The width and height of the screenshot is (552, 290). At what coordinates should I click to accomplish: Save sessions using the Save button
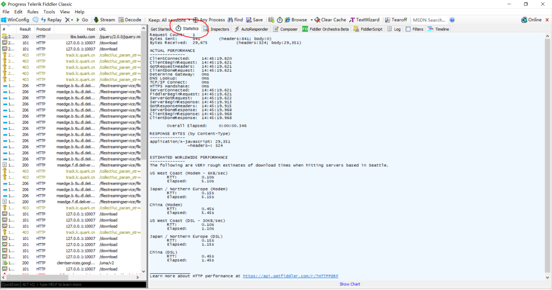click(x=254, y=20)
